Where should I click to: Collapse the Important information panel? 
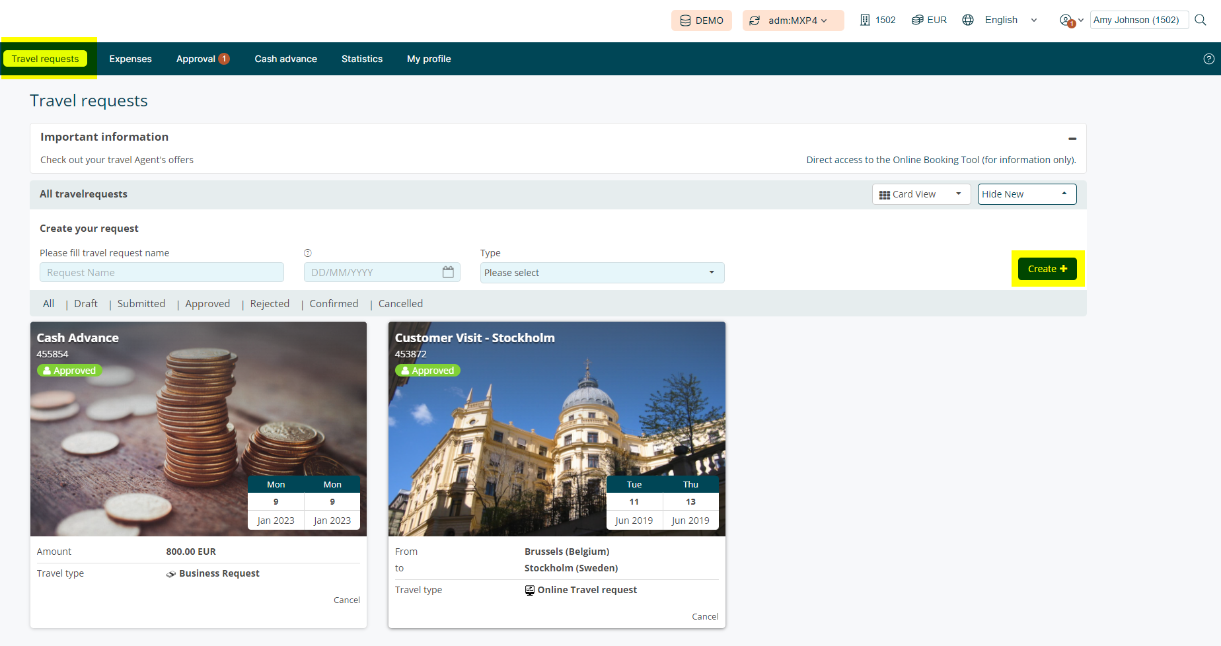(1072, 138)
